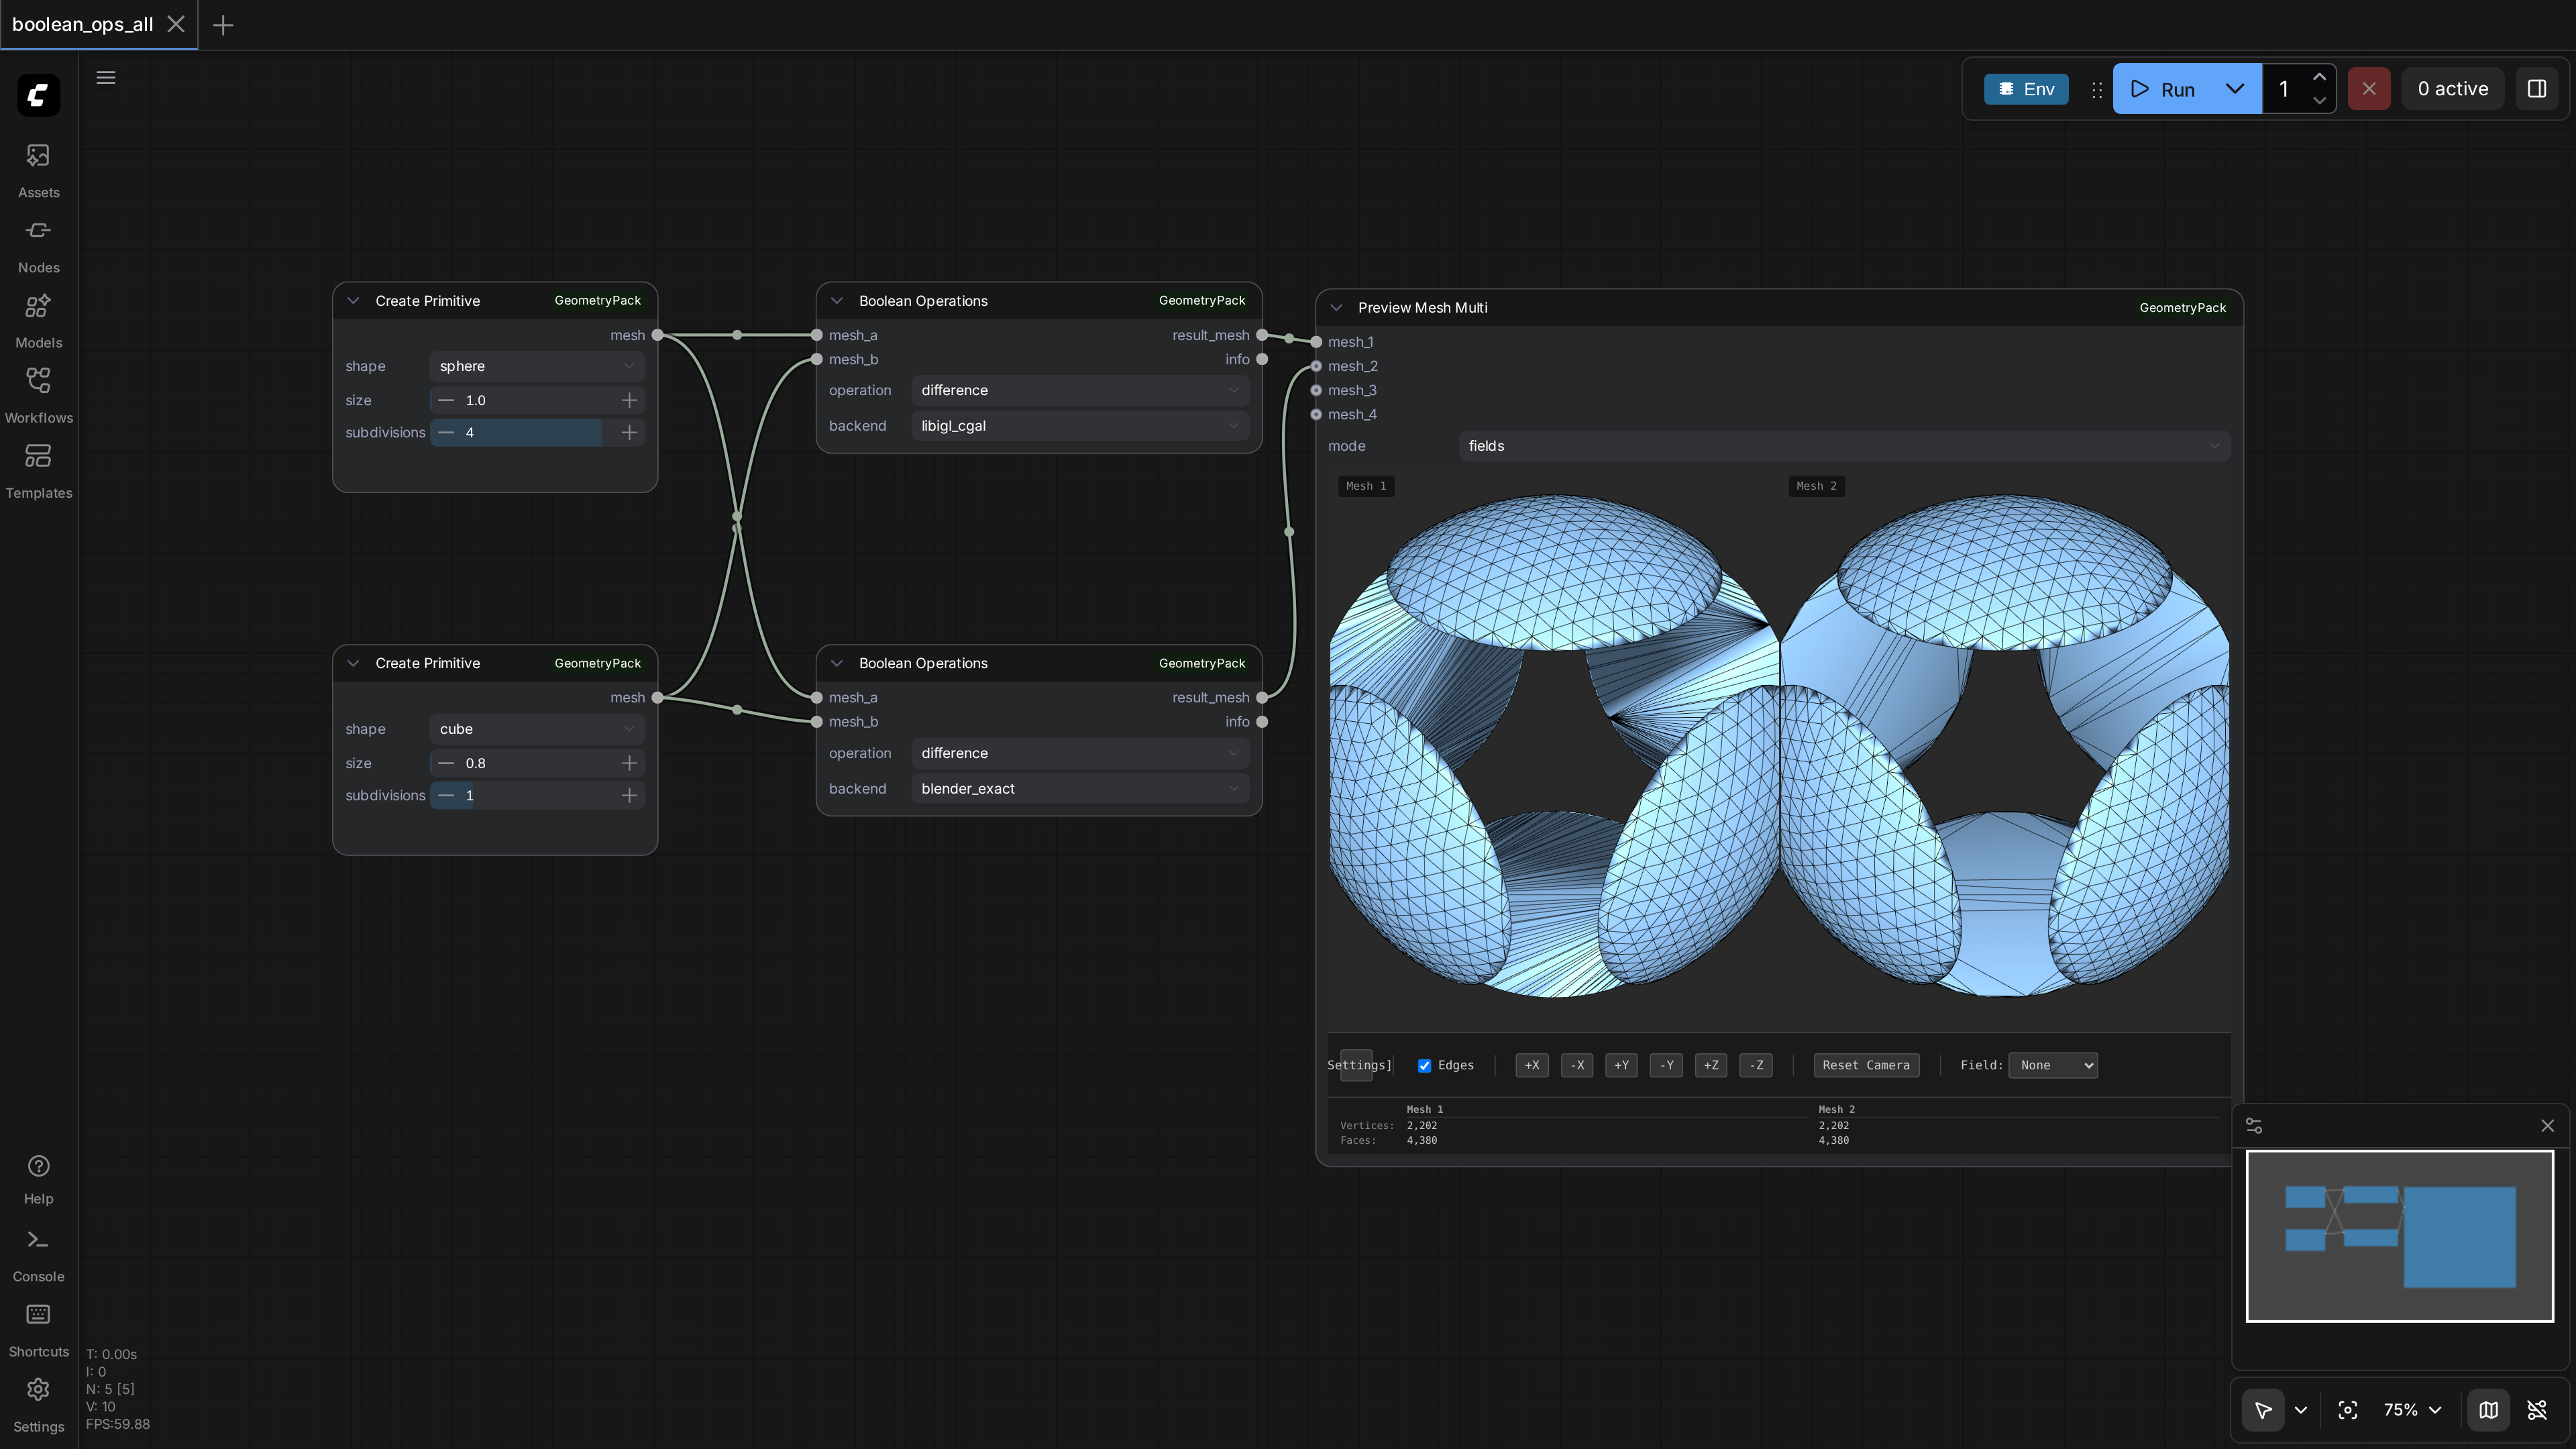Click the red cancel run button
The image size is (2576, 1449).
coord(2369,89)
